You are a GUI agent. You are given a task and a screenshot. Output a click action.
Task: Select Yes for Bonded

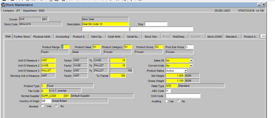(x=42, y=106)
